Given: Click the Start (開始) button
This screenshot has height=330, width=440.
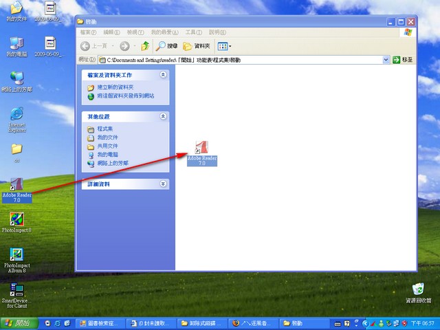Looking at the screenshot, I should tap(19, 323).
